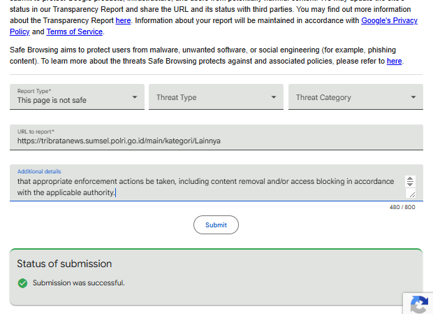The height and width of the screenshot is (314, 433).
Task: Open Google's Privacy Policy link
Action: point(390,20)
